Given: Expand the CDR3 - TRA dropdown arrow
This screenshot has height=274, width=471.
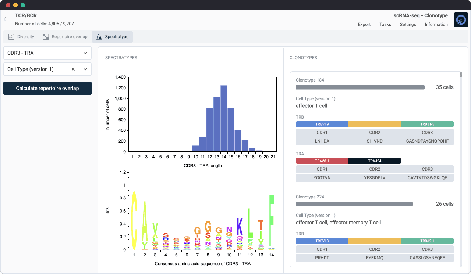Looking at the screenshot, I should tap(85, 53).
